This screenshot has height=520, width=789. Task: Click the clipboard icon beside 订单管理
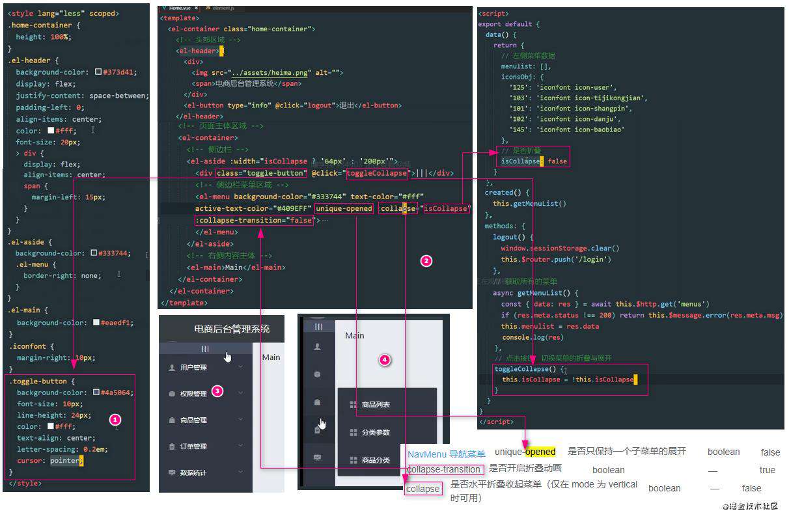[x=172, y=446]
